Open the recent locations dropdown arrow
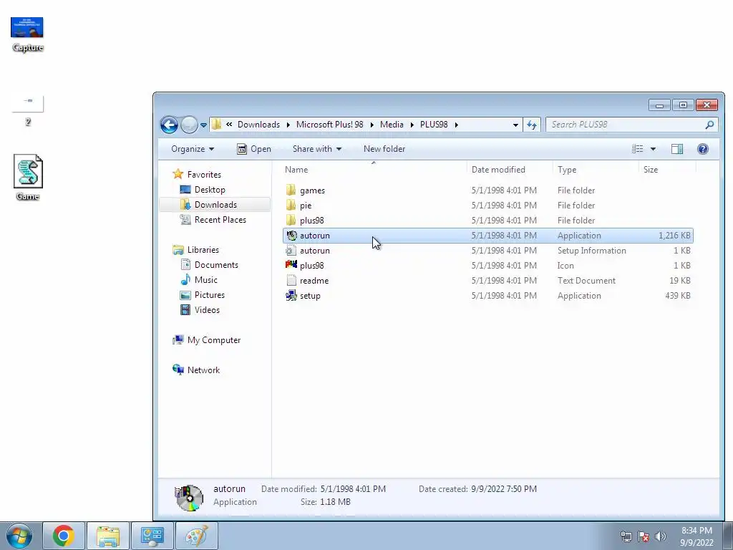The image size is (733, 550). (x=203, y=125)
